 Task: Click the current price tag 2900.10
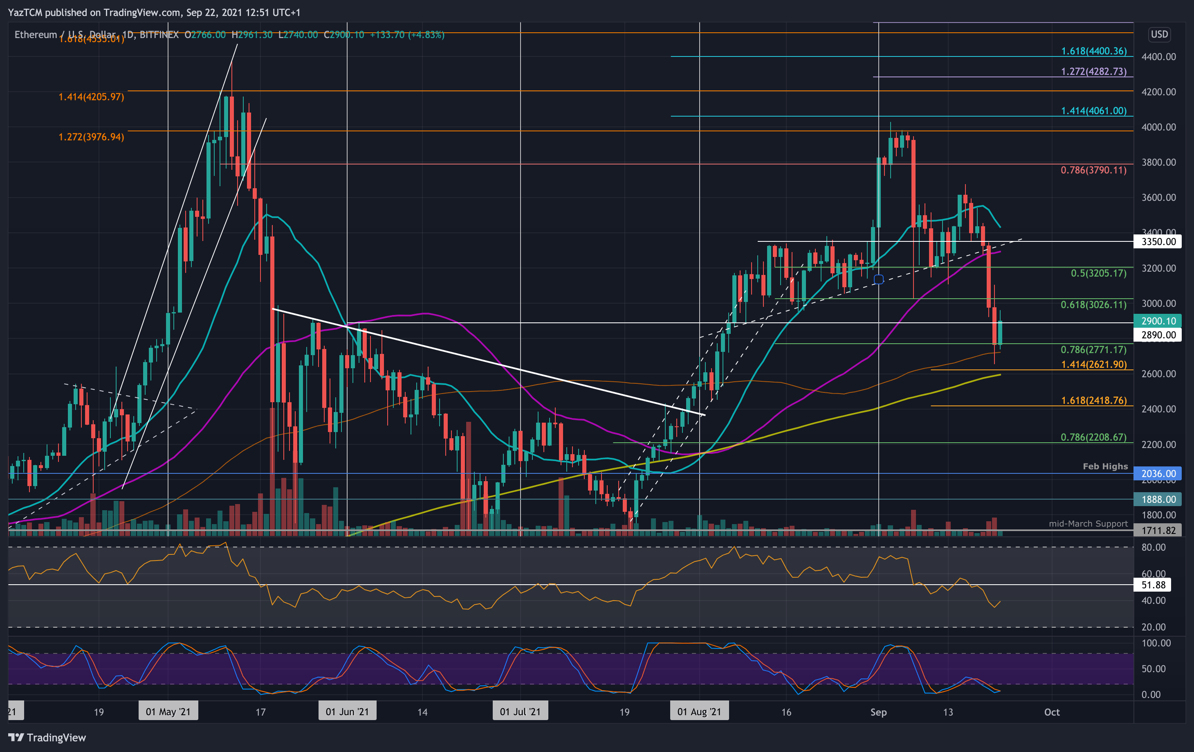1158,321
